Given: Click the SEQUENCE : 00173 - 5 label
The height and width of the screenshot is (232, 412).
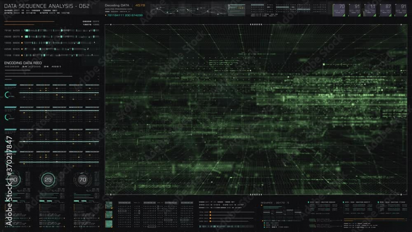Looking at the screenshot, I should 275,203.
